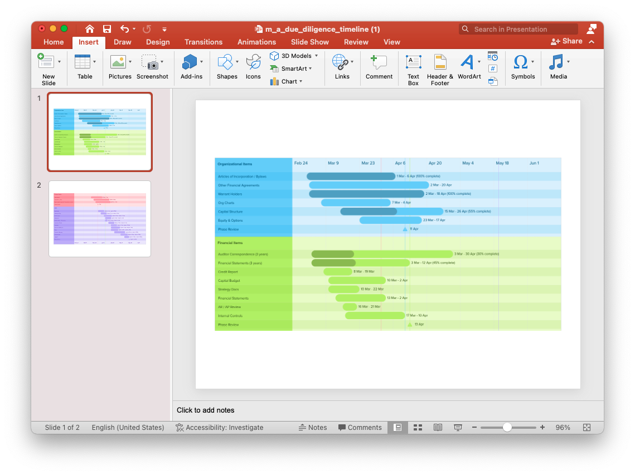Insert a New Slide
This screenshot has height=475, width=635.
(x=48, y=69)
